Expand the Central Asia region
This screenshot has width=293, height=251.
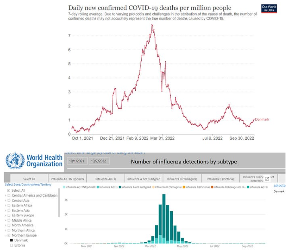click(6, 200)
